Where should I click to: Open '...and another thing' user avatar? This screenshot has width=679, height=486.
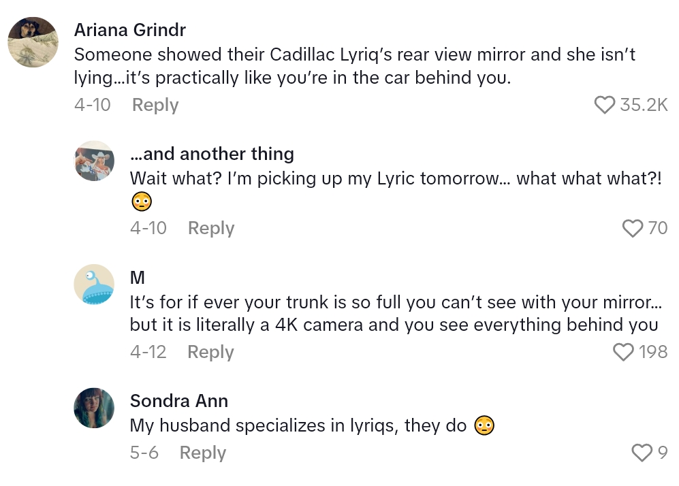point(94,161)
